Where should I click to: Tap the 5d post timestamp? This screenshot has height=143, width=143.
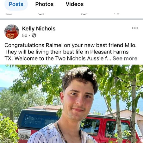[25, 35]
